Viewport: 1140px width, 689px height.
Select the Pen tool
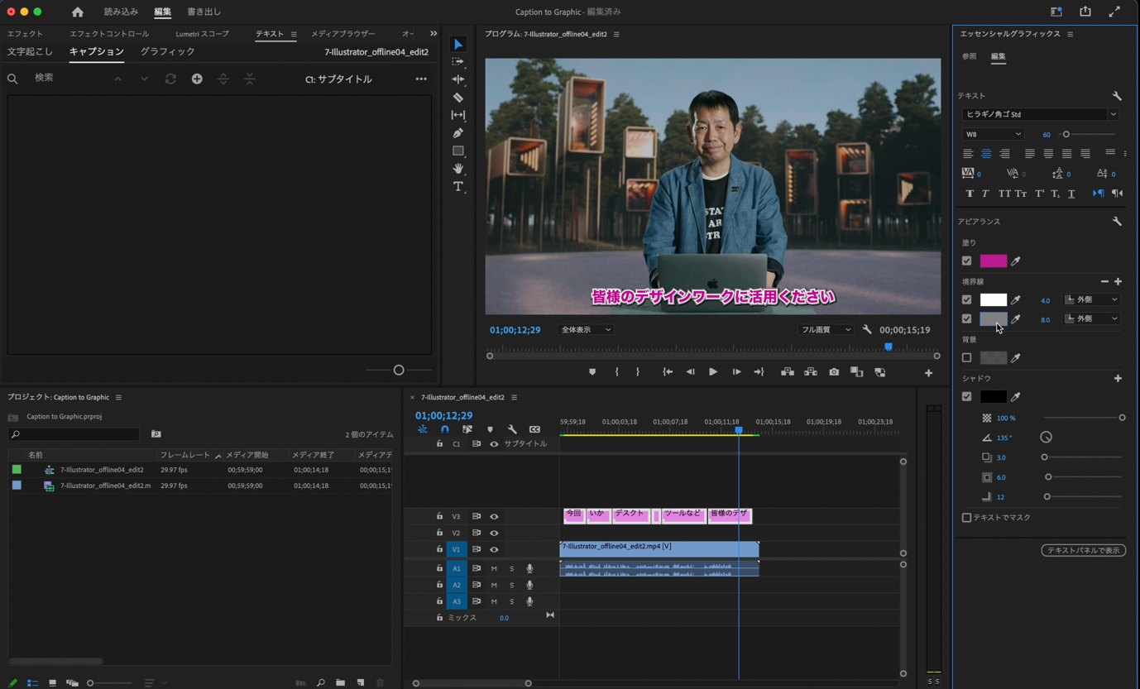point(458,133)
